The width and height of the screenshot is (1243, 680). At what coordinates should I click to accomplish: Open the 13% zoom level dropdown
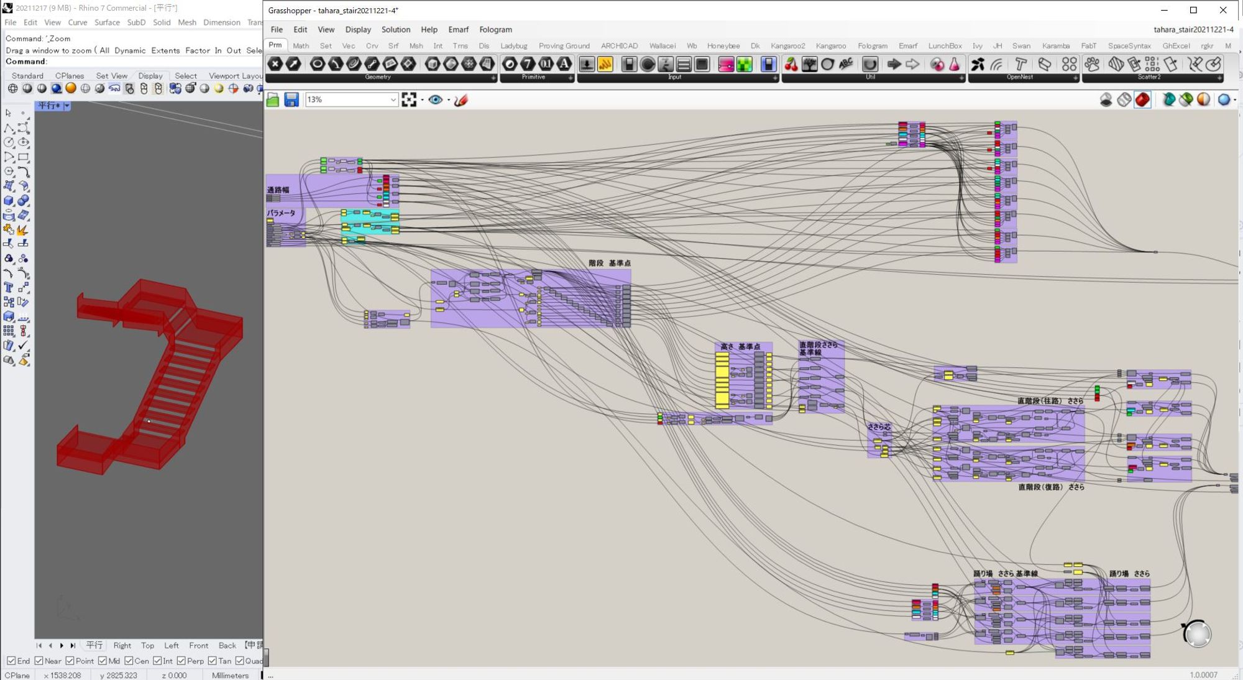tap(393, 100)
